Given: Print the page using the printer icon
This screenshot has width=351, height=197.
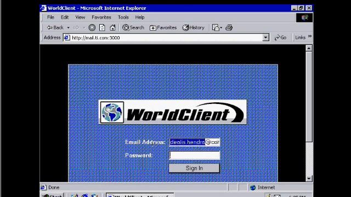Looking at the screenshot, I should (x=229, y=28).
